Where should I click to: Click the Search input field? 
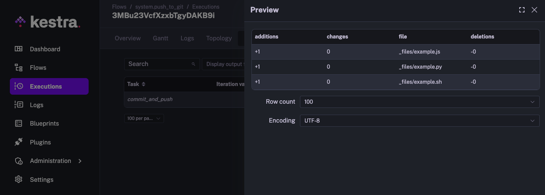point(158,64)
